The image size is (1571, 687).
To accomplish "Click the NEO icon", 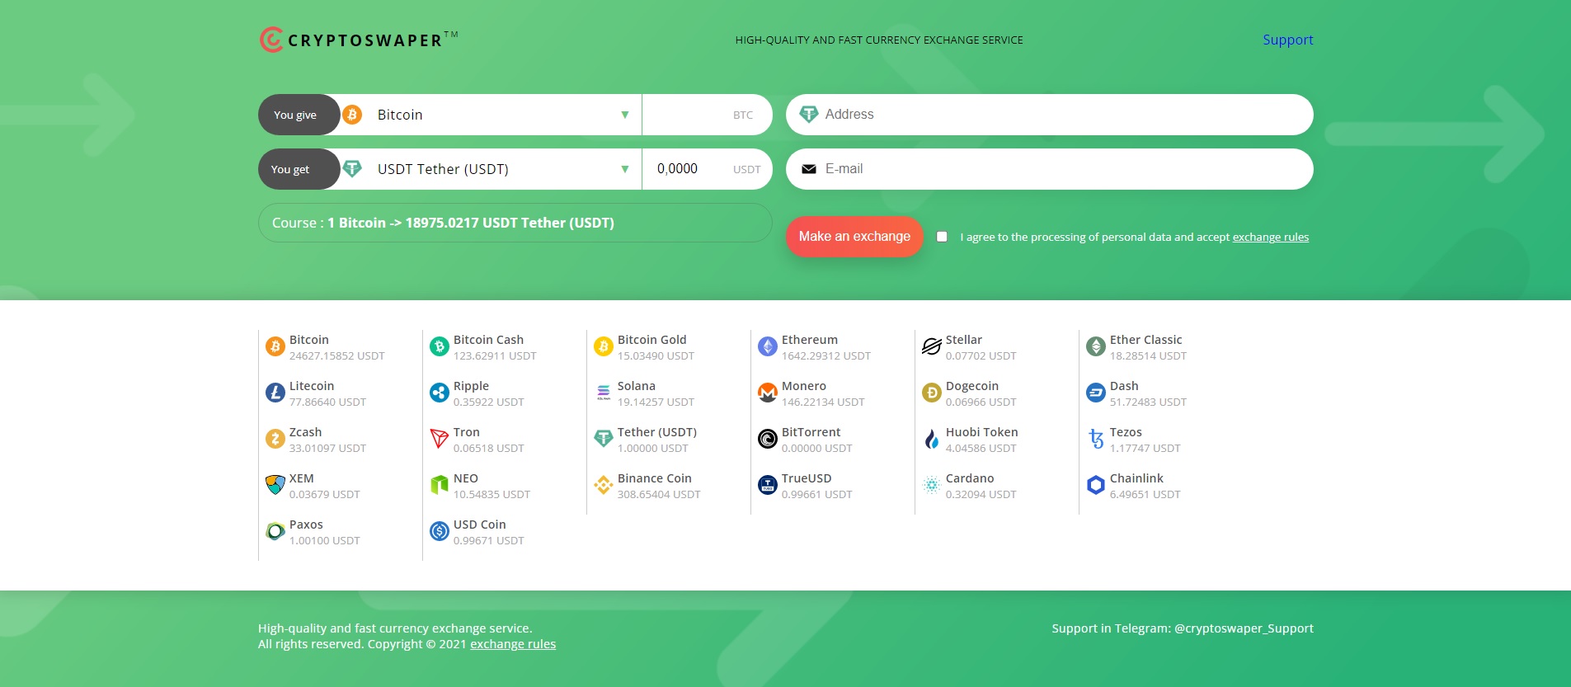I will (x=440, y=485).
